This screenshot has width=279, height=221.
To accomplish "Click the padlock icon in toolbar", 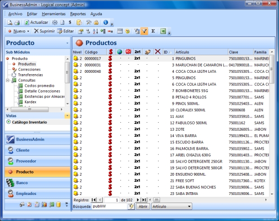I will [96, 22].
